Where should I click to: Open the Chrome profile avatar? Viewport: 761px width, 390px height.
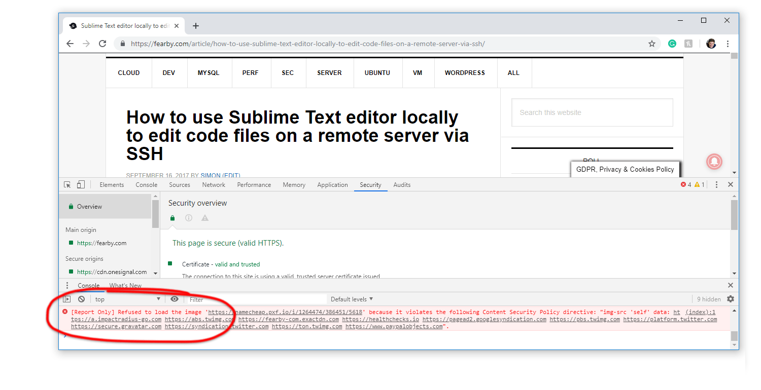711,44
